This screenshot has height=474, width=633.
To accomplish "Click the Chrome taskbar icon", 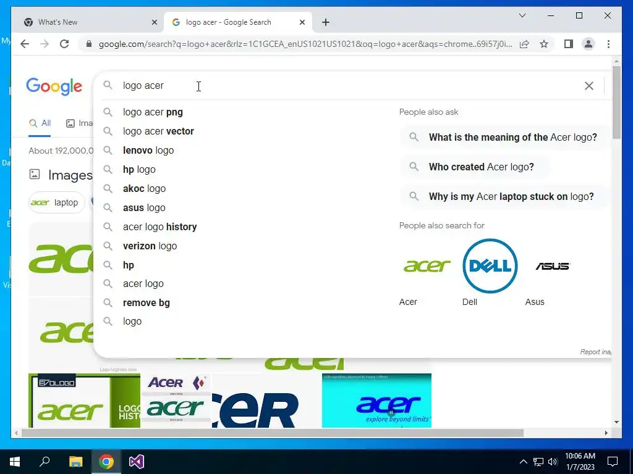I will tap(106, 462).
